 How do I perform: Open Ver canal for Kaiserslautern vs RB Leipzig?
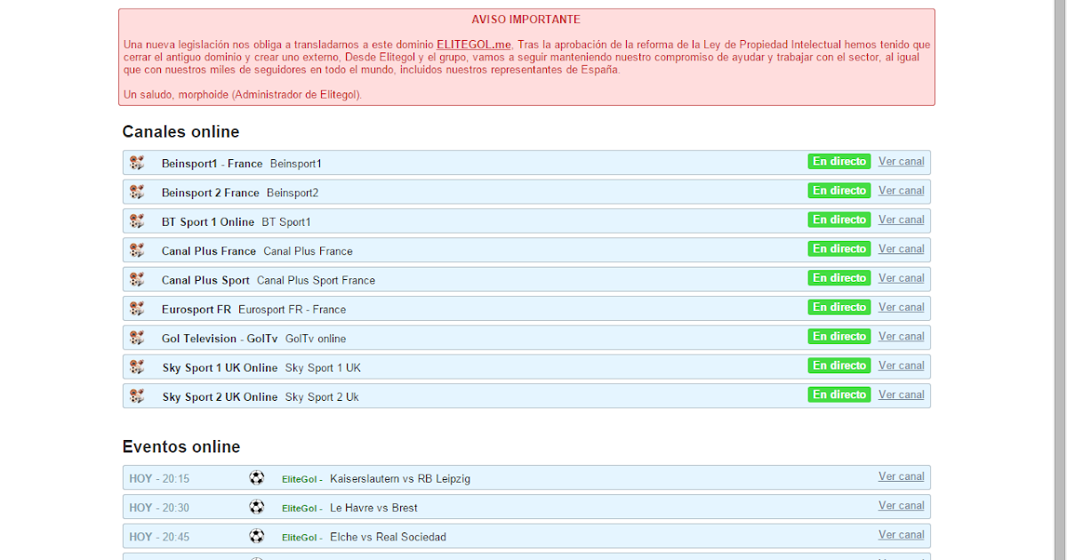[x=901, y=477]
